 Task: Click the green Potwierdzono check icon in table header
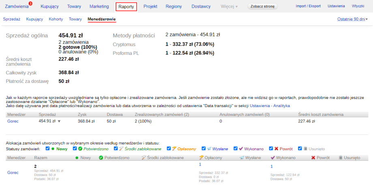(101, 158)
